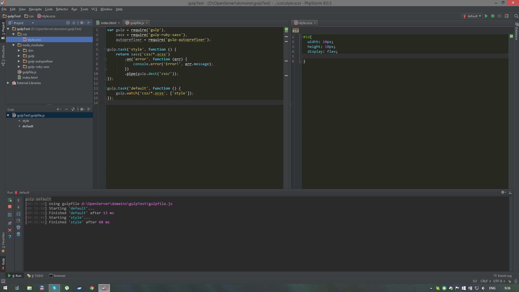Toggle soft-wrap in Run console
519x292 pixels.
point(18,214)
